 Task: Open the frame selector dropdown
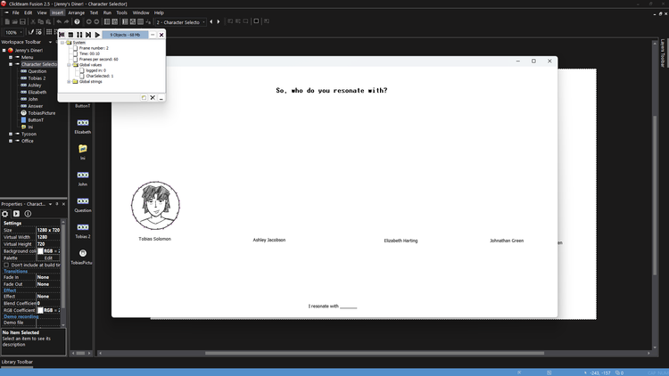point(203,22)
